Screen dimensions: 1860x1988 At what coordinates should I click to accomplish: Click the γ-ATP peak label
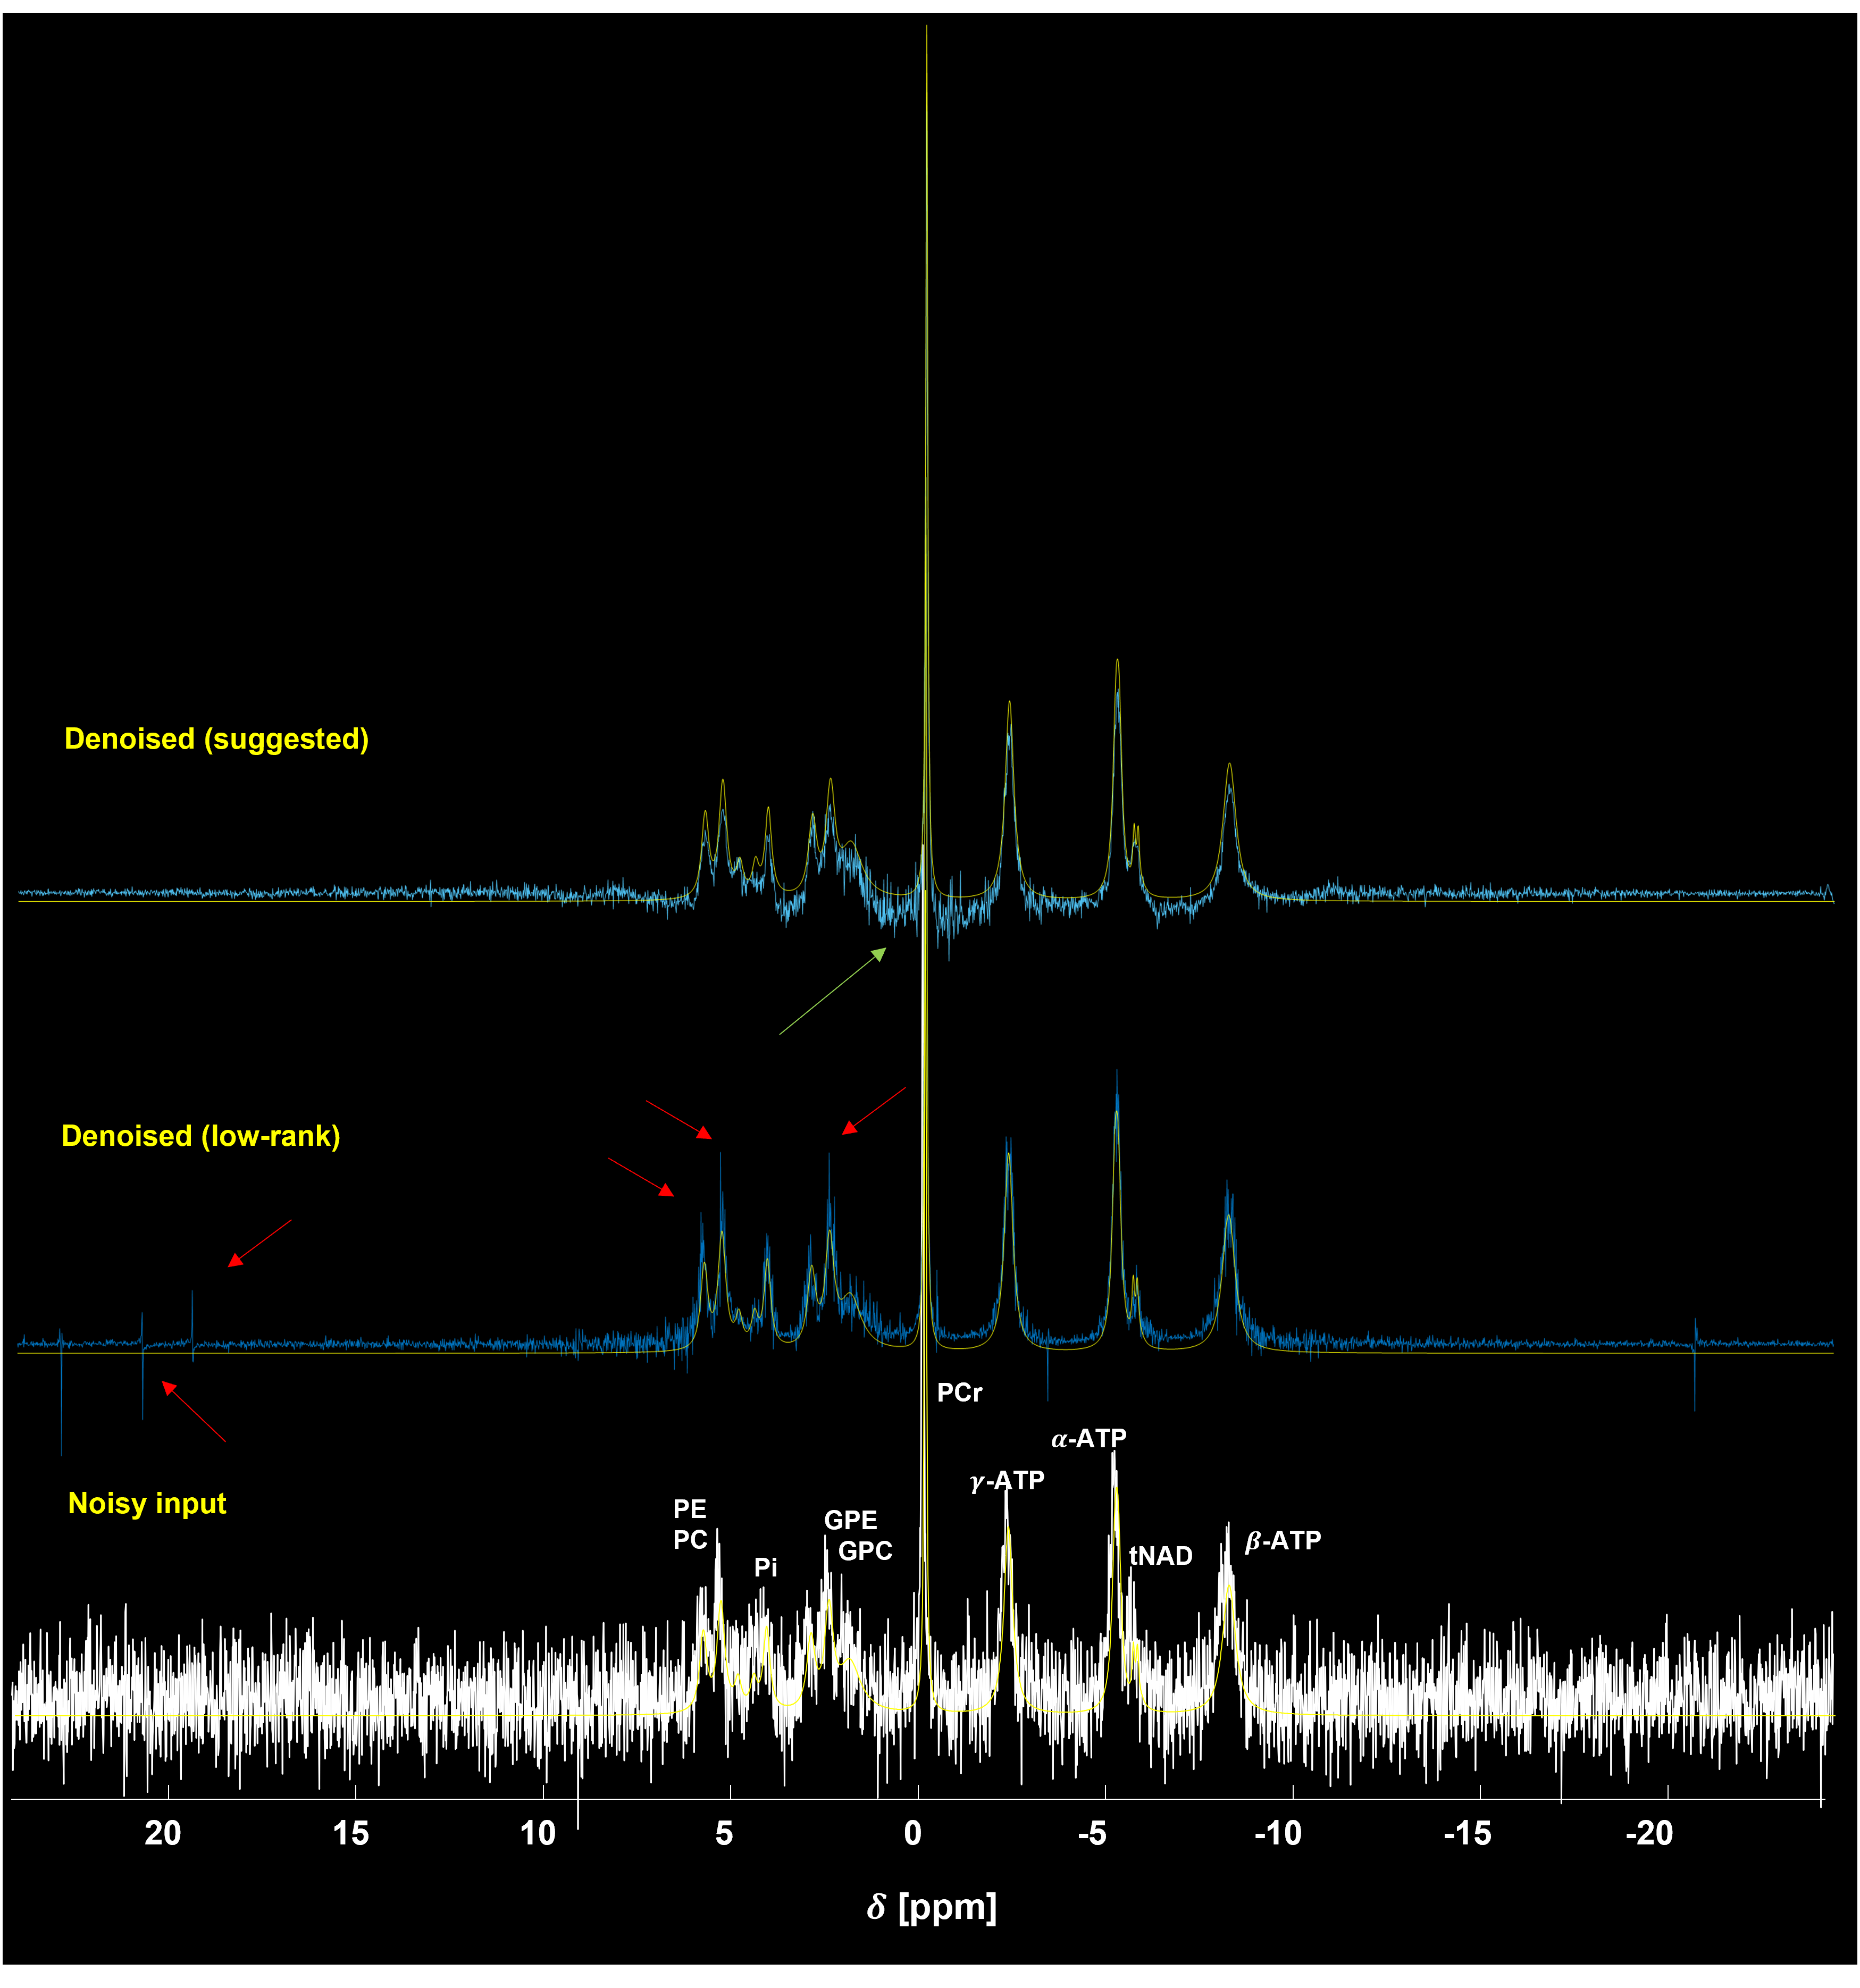pyautogui.click(x=1007, y=1480)
